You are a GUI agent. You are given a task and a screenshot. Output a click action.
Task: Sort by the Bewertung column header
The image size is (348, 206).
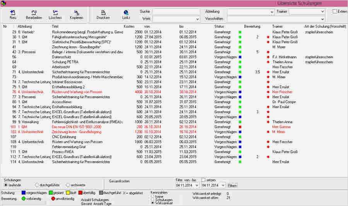click(252, 26)
